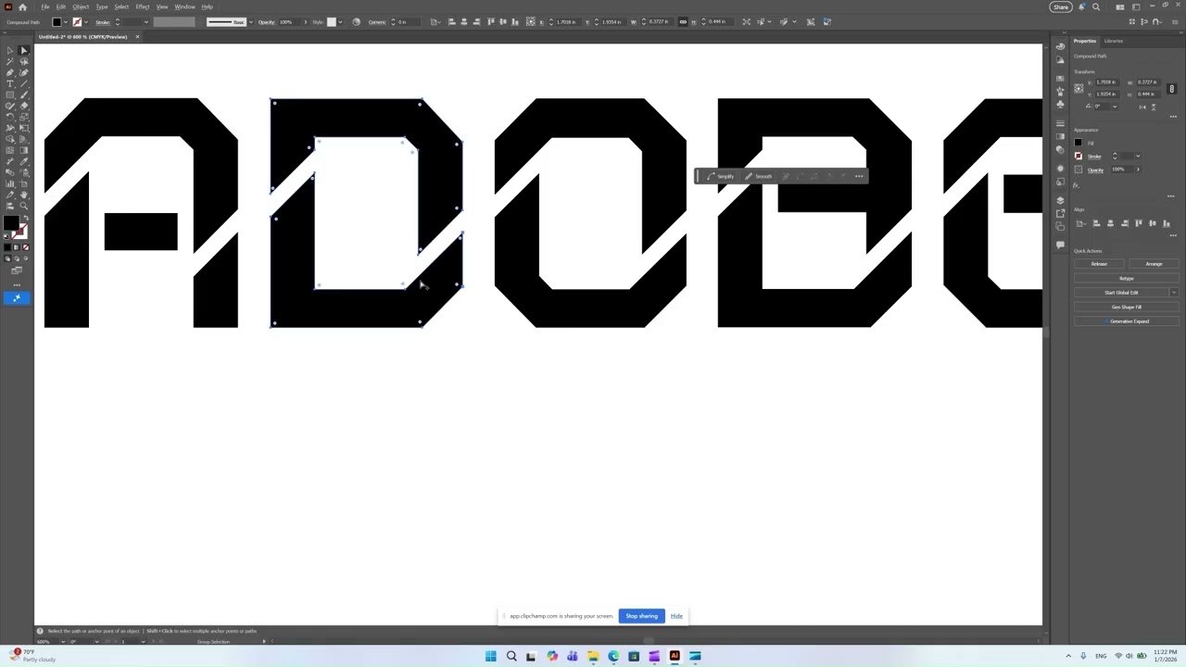This screenshot has height=667, width=1186.
Task: Open the Window menu
Action: pyautogui.click(x=184, y=6)
